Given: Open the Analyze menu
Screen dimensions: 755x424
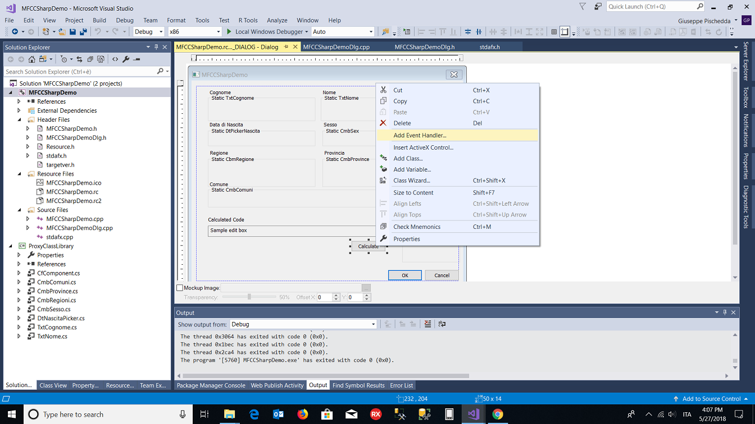Looking at the screenshot, I should tap(277, 20).
